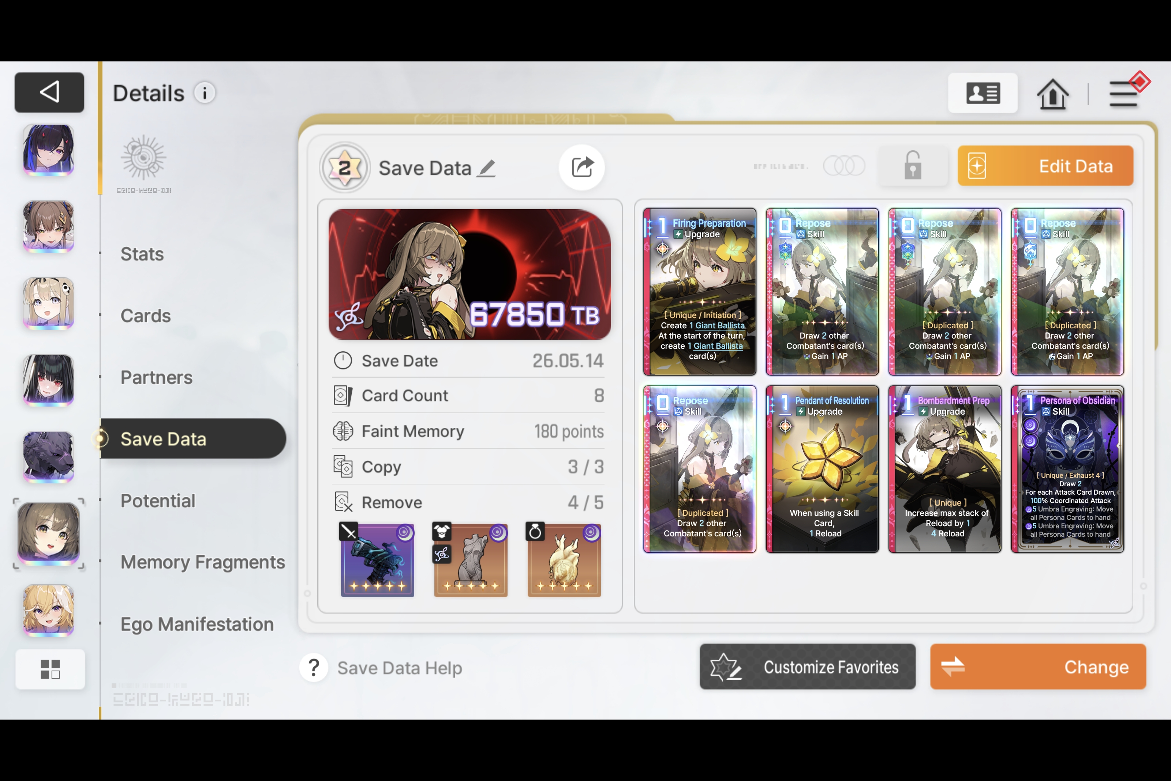Open Save Data Help question mark

pyautogui.click(x=314, y=667)
